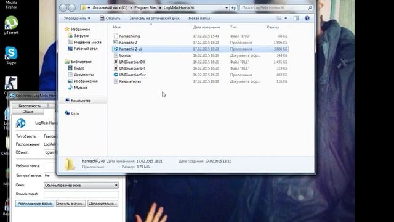Viewport: 394px width, 222px height.
Task: Switch to the Безопасность tab in Properties
Action: click(x=30, y=106)
